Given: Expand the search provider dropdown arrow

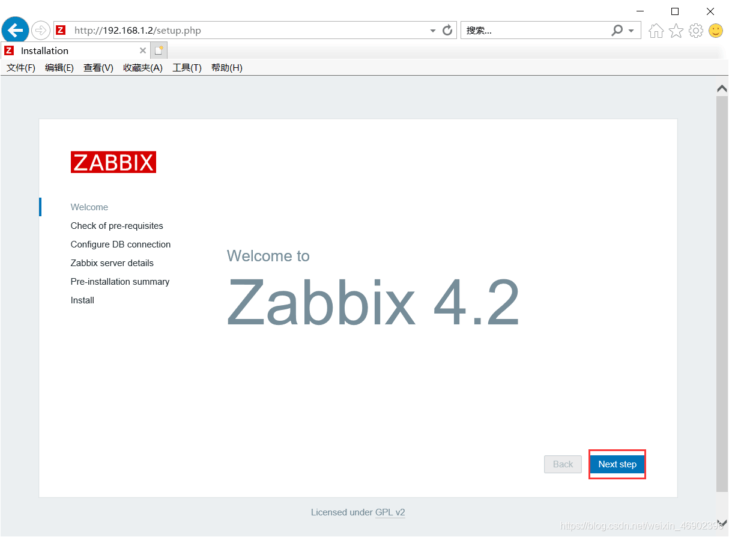Looking at the screenshot, I should coord(631,31).
